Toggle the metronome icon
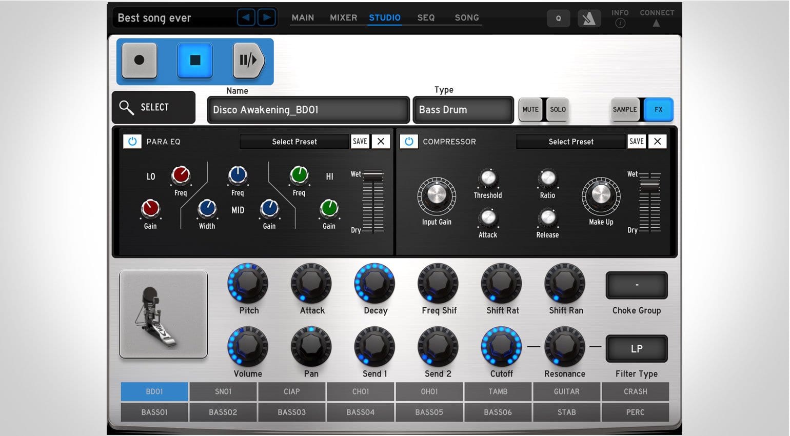 (589, 18)
